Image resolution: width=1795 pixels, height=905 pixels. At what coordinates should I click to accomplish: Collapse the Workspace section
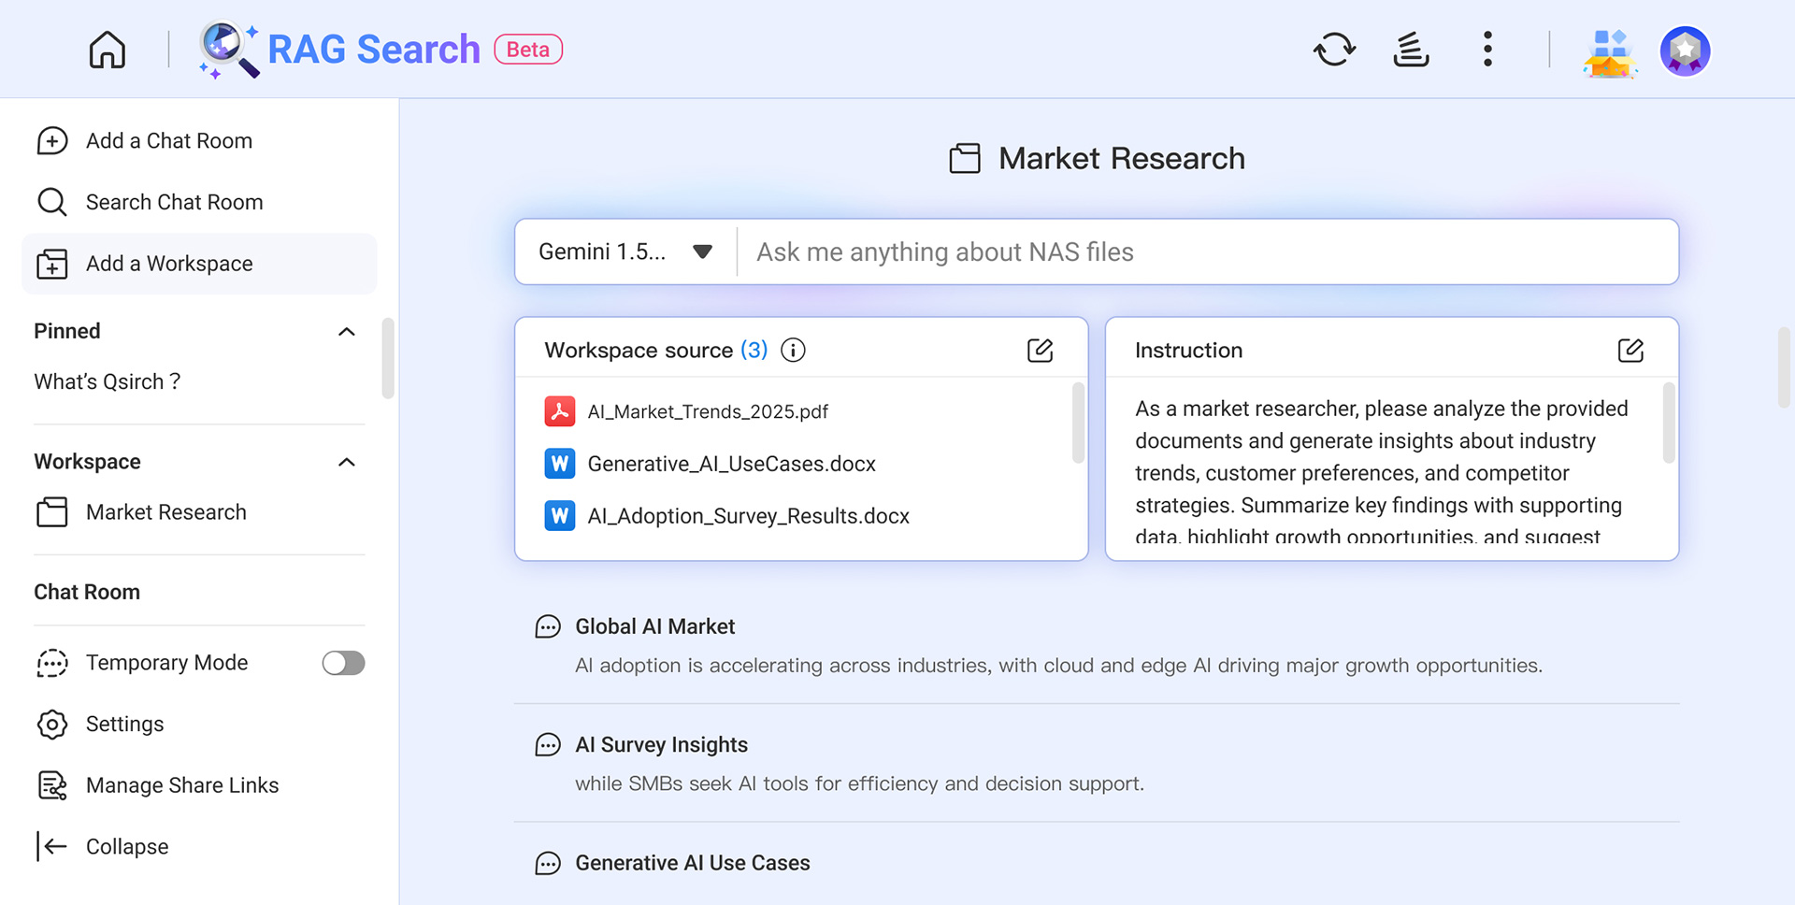pyautogui.click(x=346, y=463)
